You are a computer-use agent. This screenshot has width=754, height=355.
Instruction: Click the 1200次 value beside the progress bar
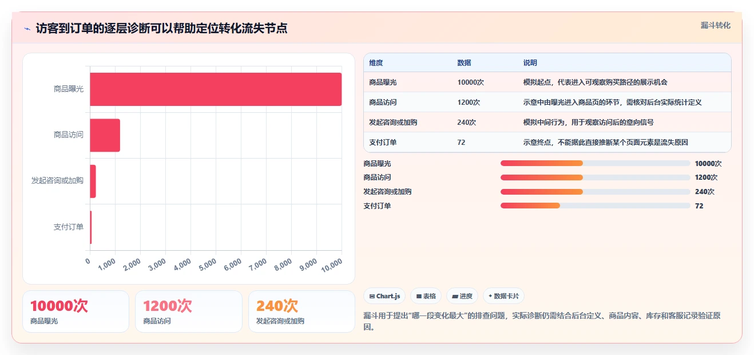pos(706,178)
